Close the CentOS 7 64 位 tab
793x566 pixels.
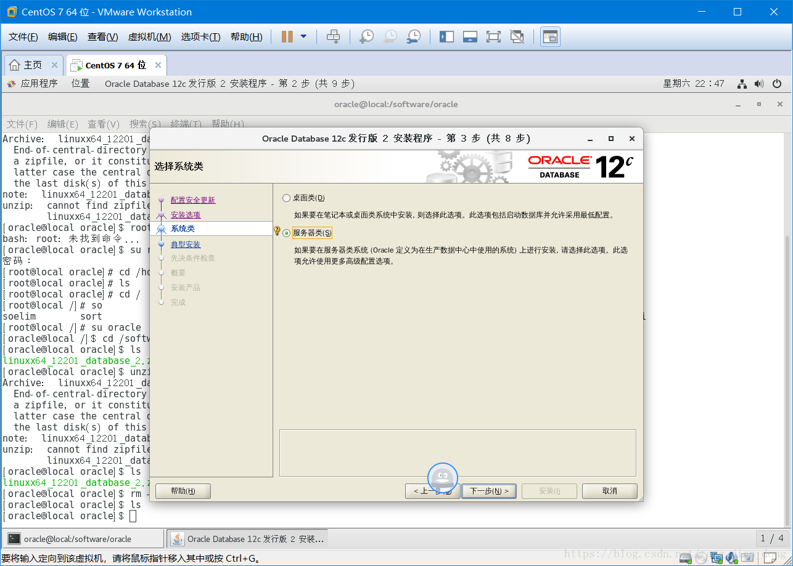click(158, 65)
